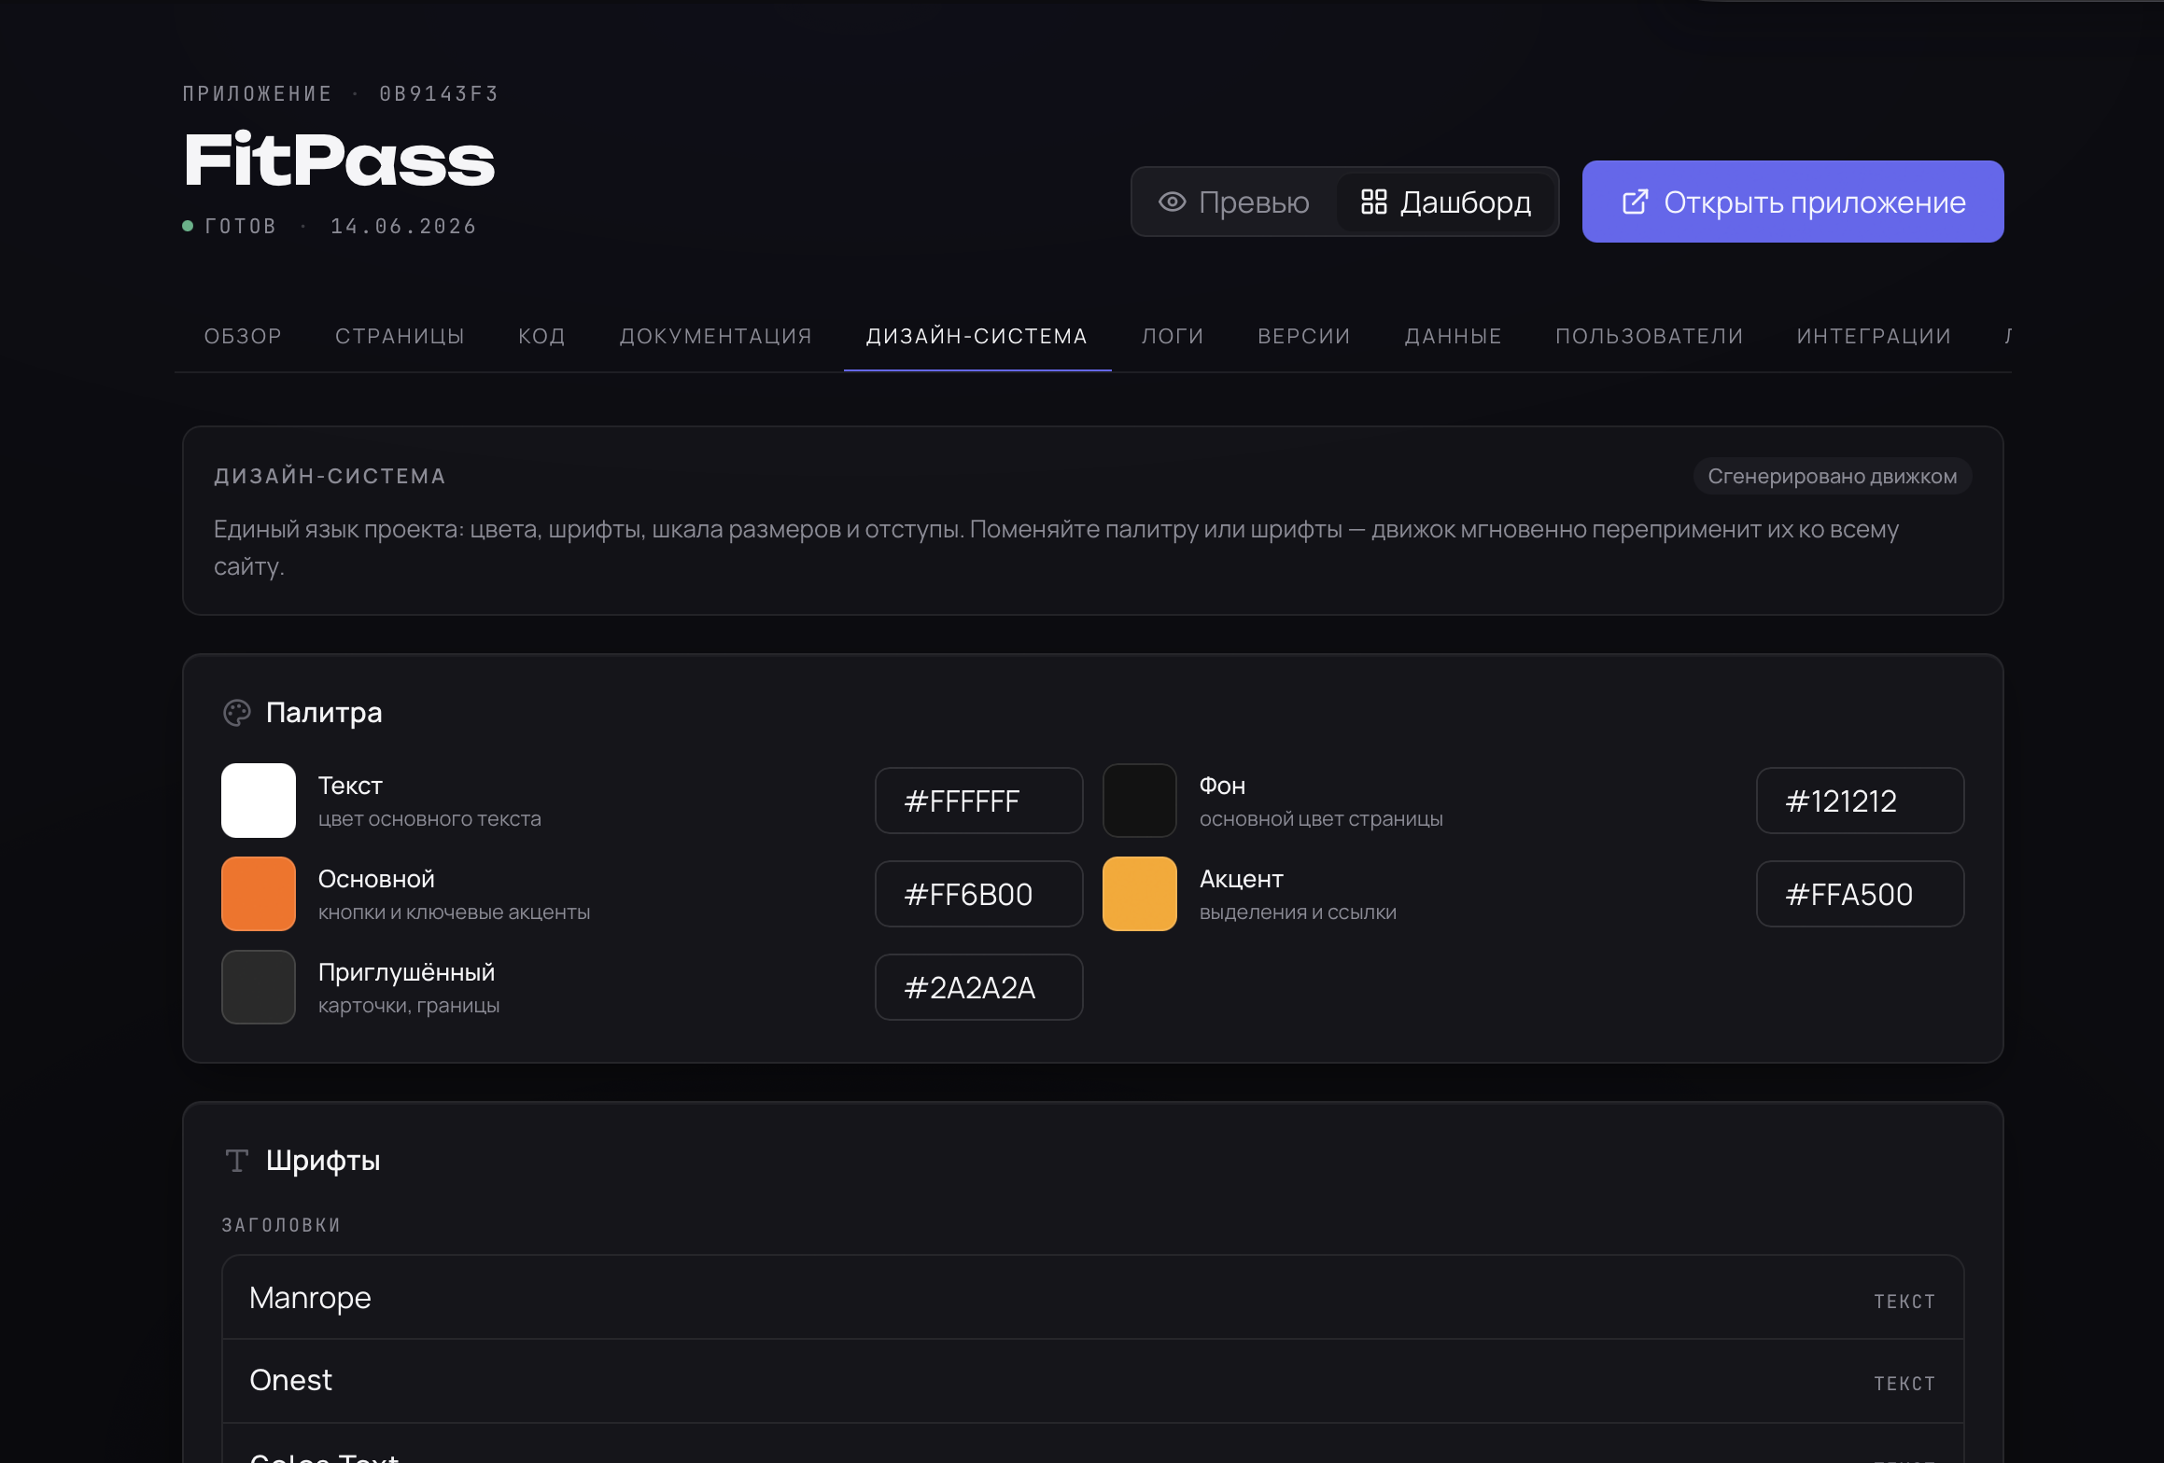Viewport: 2164px width, 1463px height.
Task: Click the external-link icon on Открыть приложение
Action: [x=1635, y=202]
